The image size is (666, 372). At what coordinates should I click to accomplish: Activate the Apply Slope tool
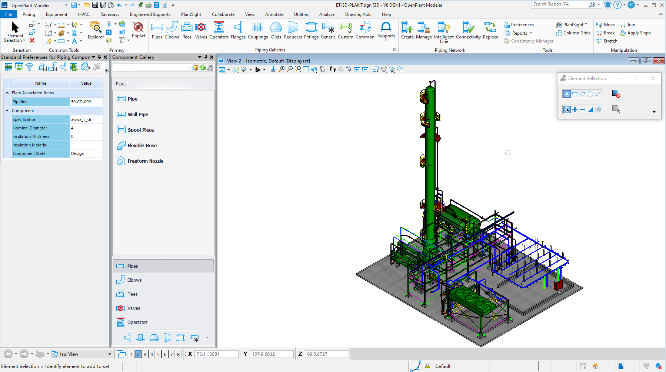[x=636, y=33]
